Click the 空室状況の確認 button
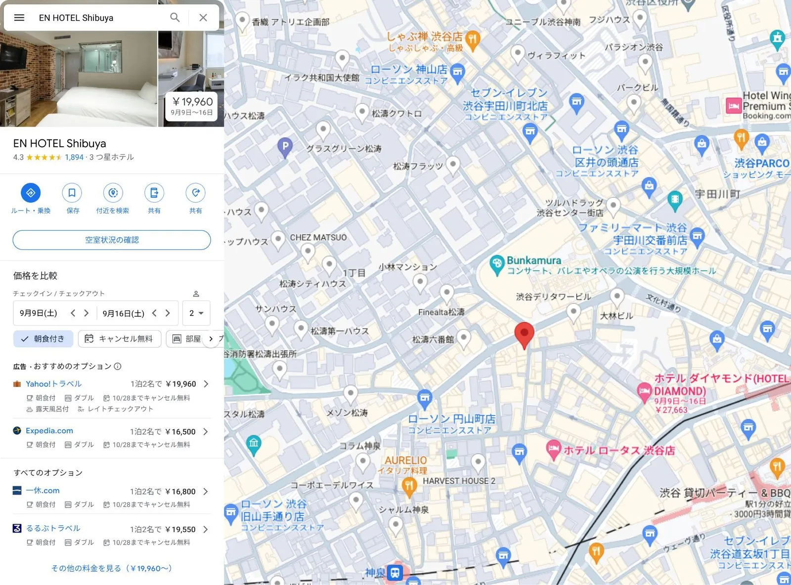The height and width of the screenshot is (585, 791). click(112, 240)
